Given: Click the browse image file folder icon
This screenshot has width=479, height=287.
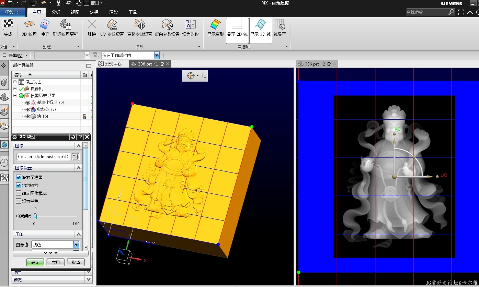Looking at the screenshot, I should (75, 157).
